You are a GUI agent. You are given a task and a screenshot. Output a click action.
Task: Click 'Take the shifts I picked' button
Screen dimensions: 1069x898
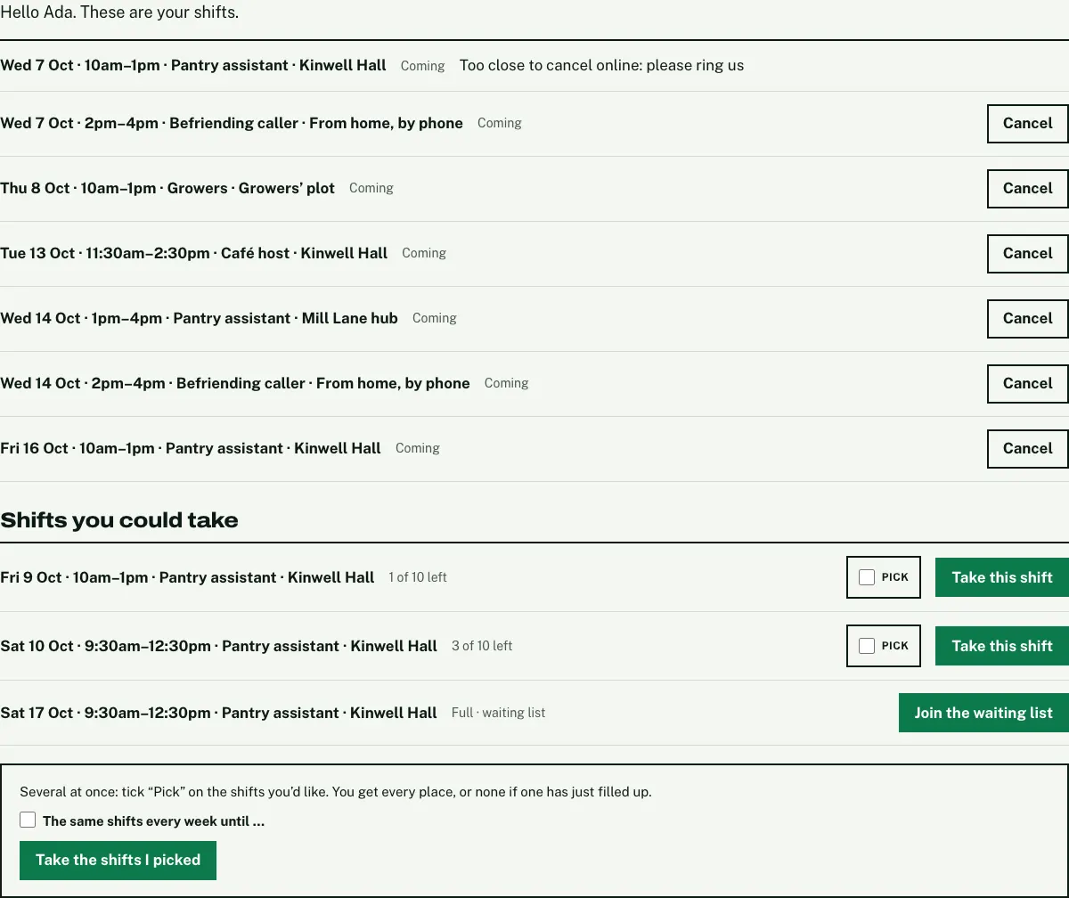coord(118,861)
